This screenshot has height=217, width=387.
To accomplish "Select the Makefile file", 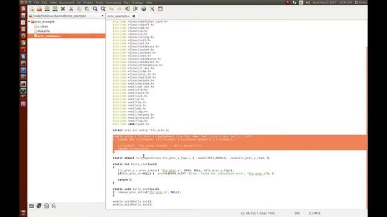I will click(x=44, y=31).
